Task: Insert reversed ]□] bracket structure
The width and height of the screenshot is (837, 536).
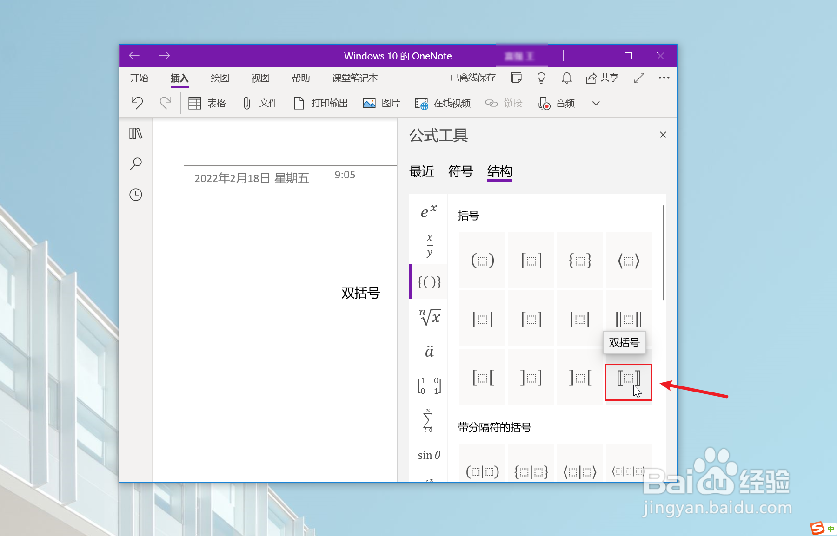Action: (x=531, y=377)
